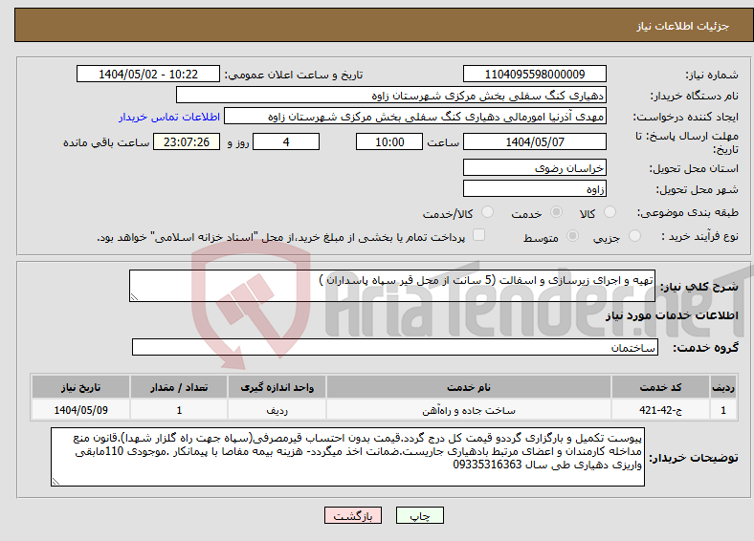Click the need number field 1104095598000009
Screen dimensions: 754x541
(534, 74)
